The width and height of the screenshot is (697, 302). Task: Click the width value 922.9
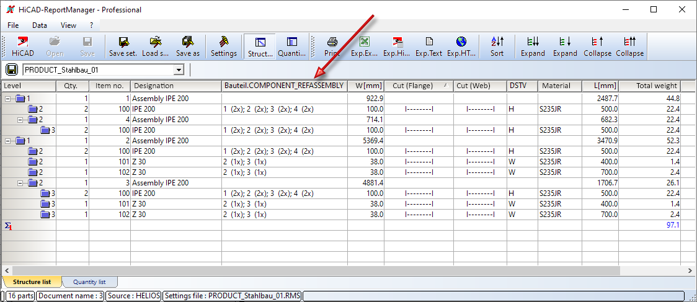click(373, 99)
